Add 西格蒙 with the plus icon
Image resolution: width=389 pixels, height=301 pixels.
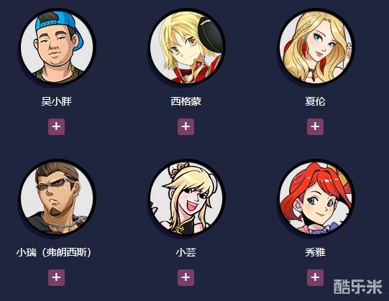(186, 126)
